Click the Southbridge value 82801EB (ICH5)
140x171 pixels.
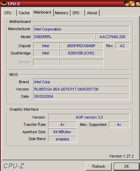pos(81,53)
